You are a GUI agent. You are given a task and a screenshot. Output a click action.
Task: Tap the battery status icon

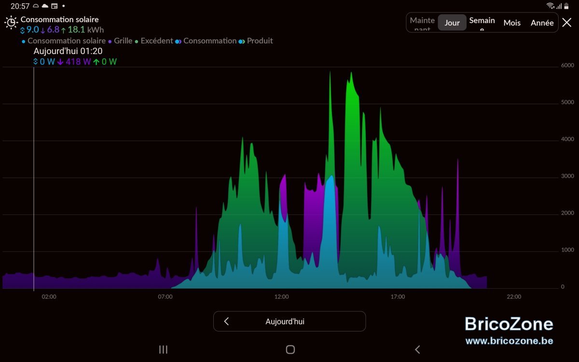click(566, 6)
